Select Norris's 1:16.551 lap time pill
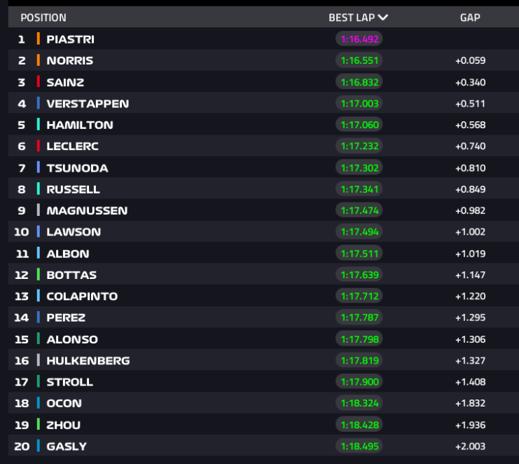Screen dimensions: 519x464 point(359,60)
